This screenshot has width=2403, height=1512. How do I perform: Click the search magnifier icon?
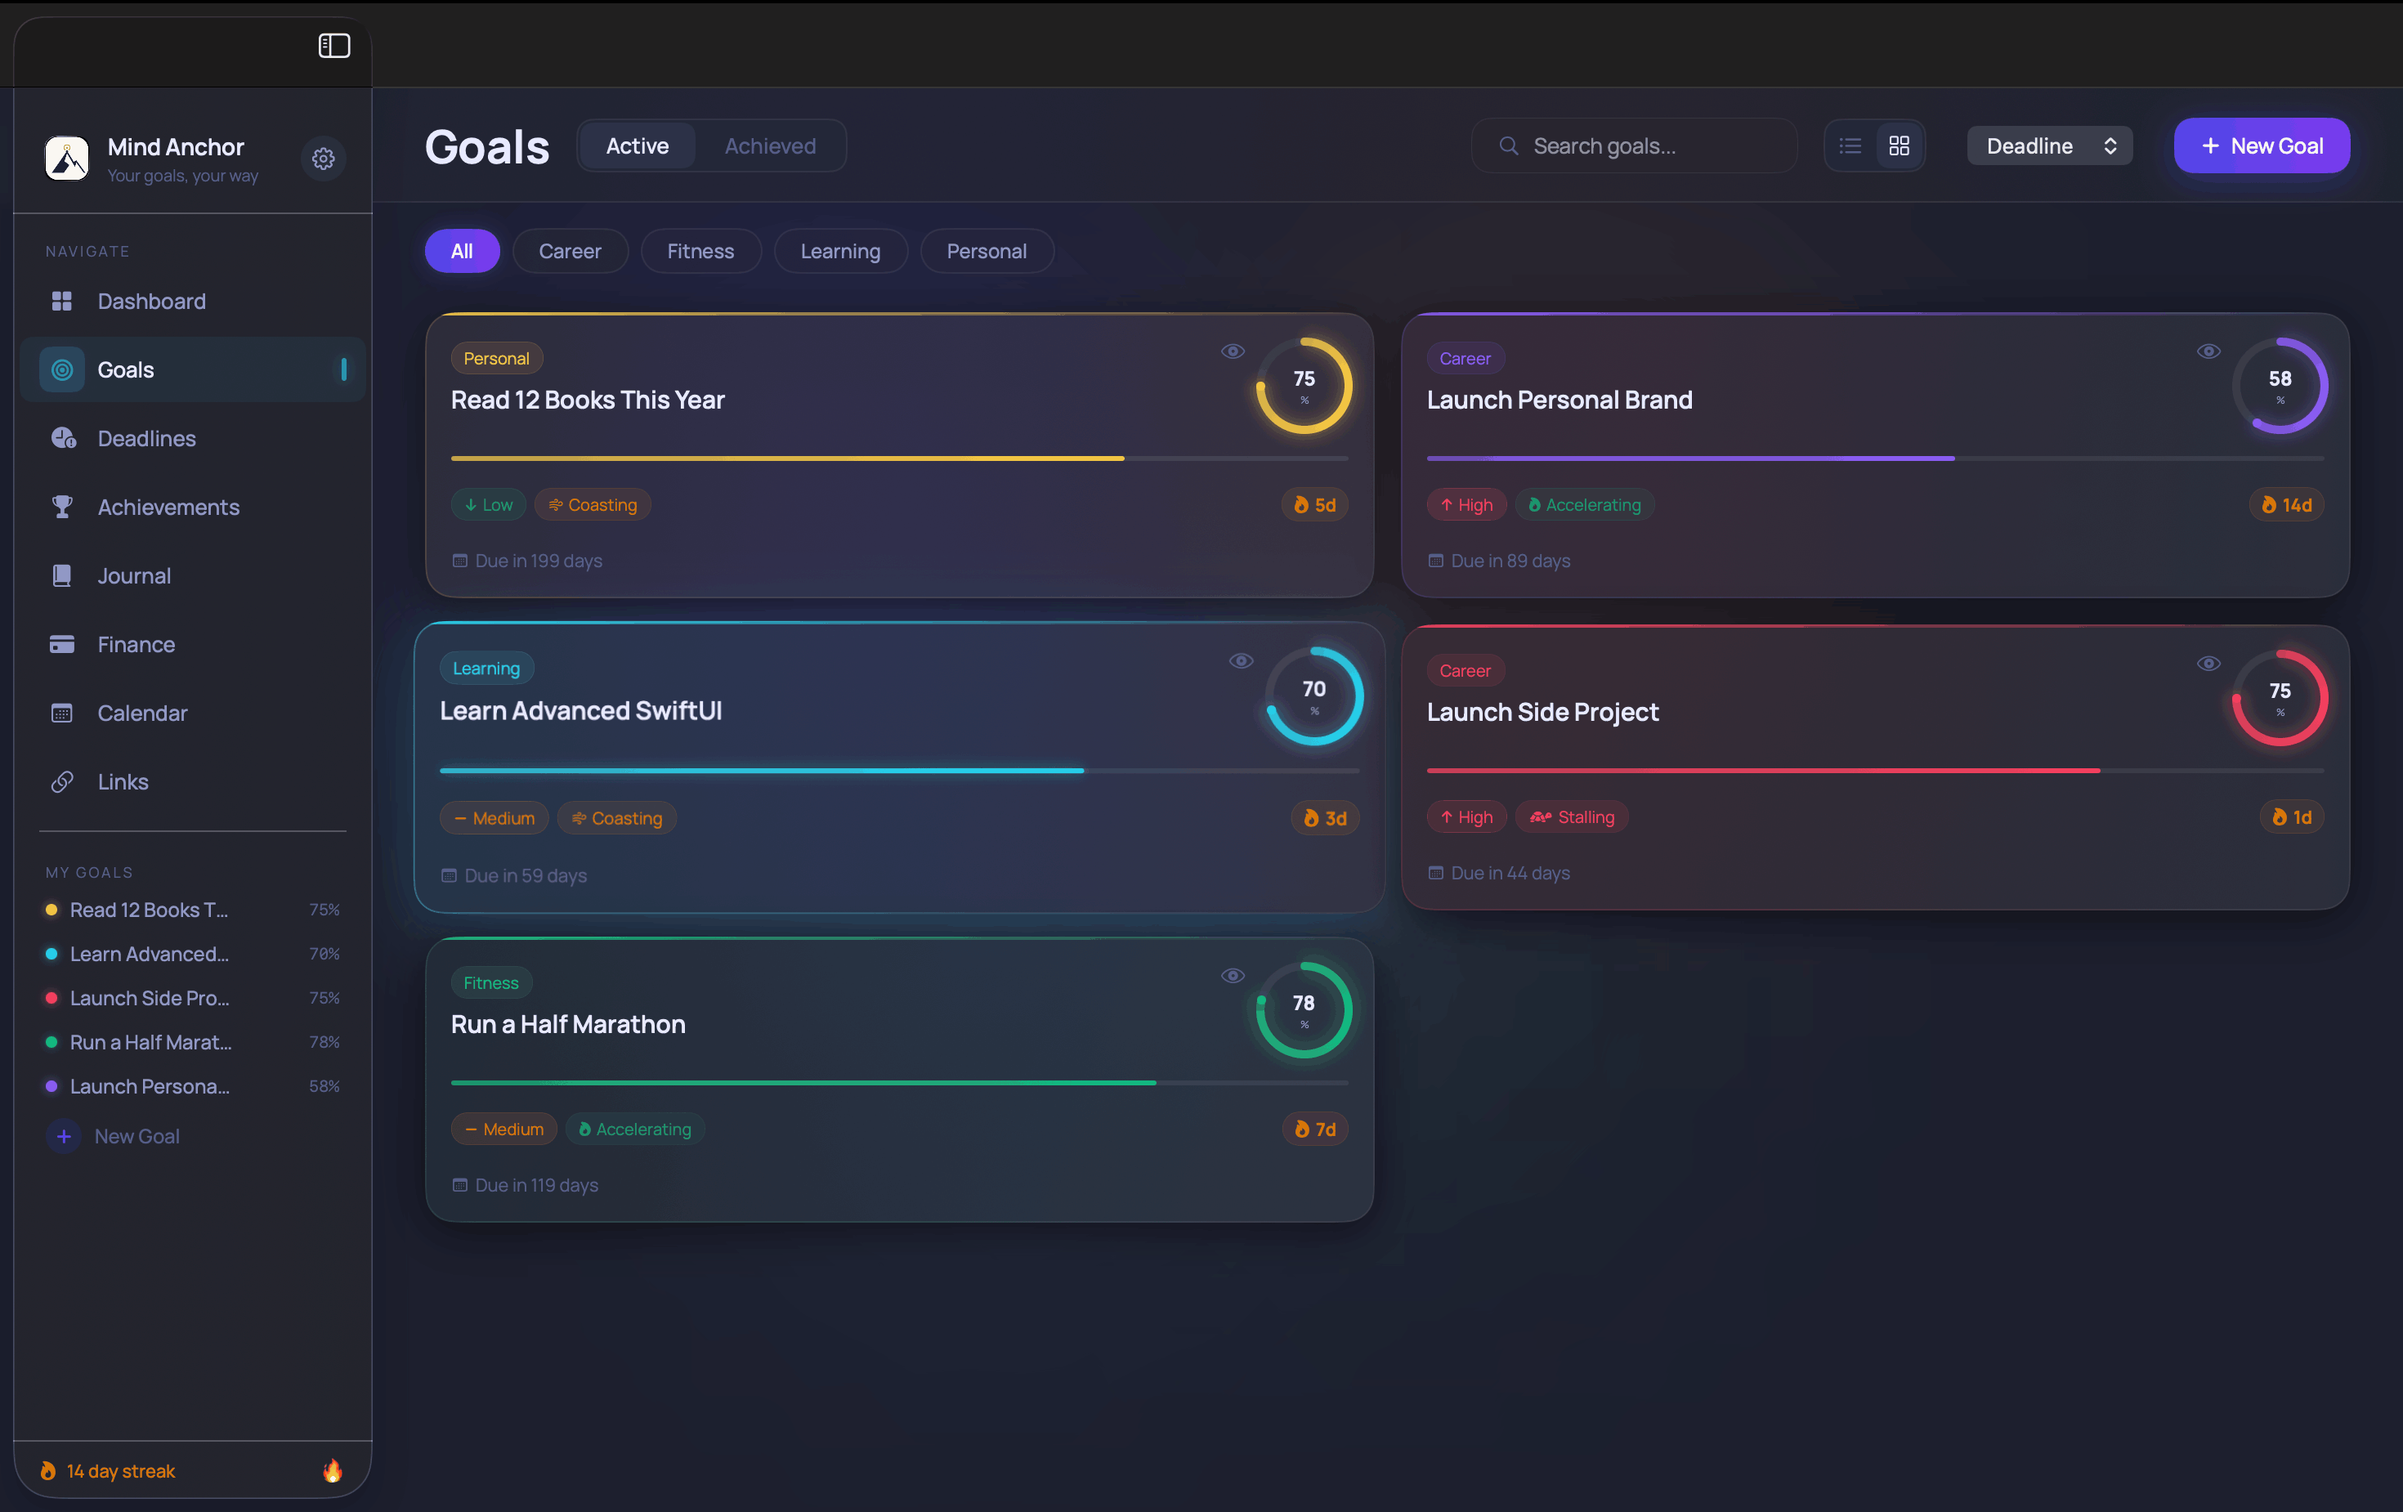(x=1509, y=147)
